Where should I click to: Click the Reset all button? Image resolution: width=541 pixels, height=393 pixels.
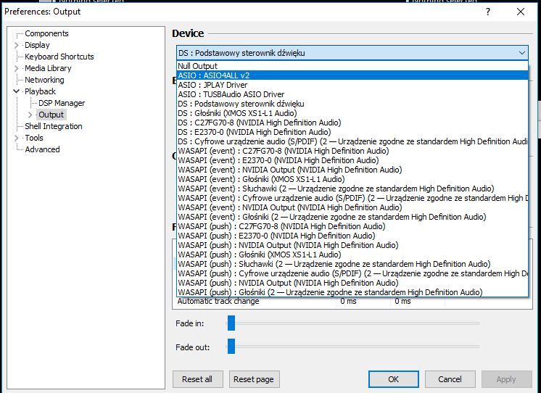[198, 379]
